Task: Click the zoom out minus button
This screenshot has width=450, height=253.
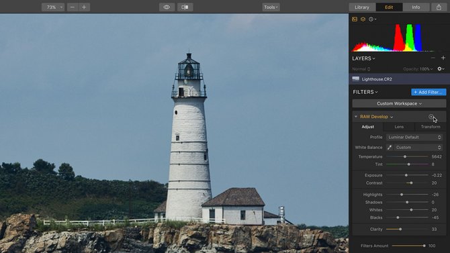Action: tap(73, 7)
